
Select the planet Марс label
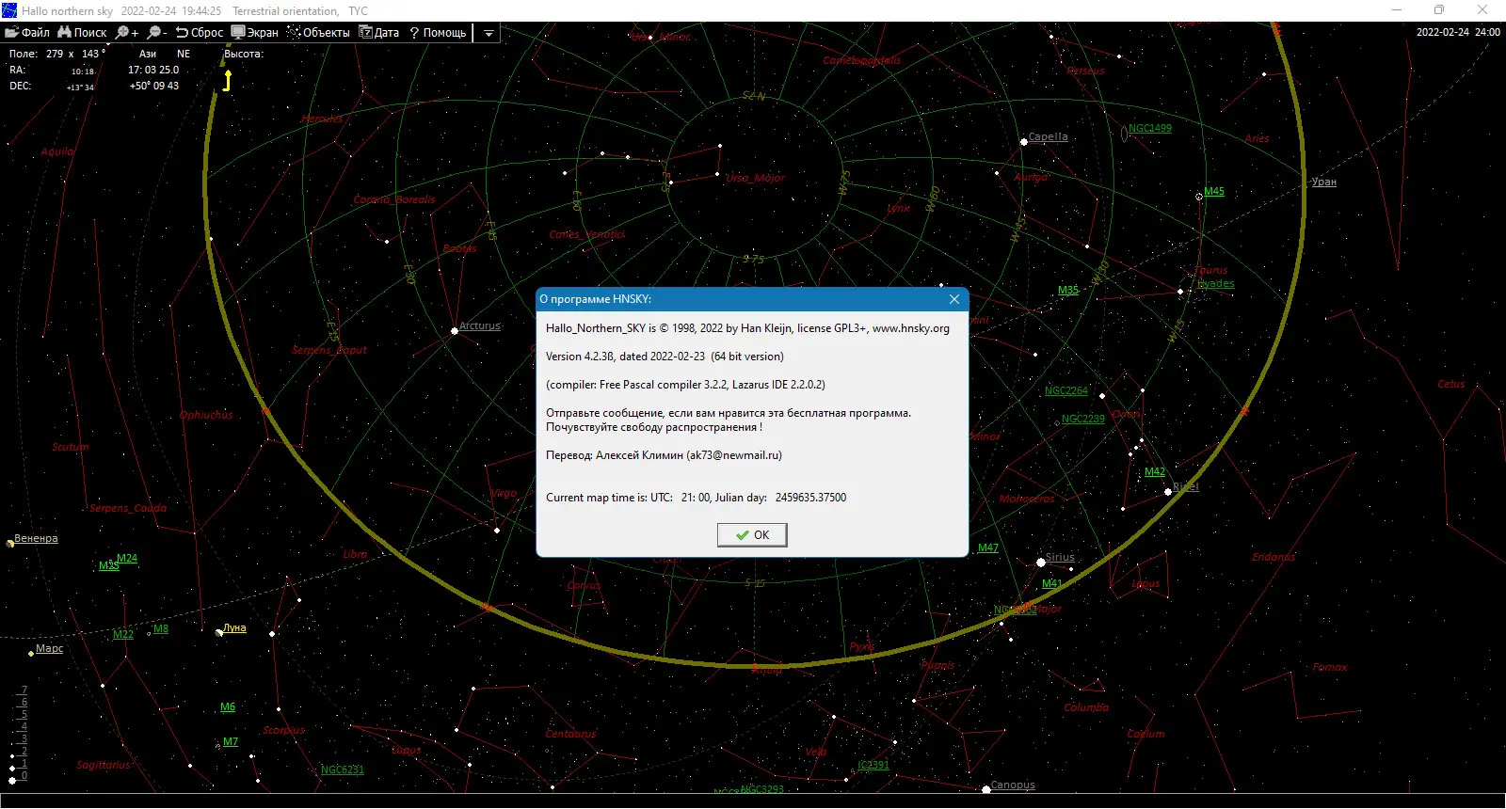(x=50, y=649)
